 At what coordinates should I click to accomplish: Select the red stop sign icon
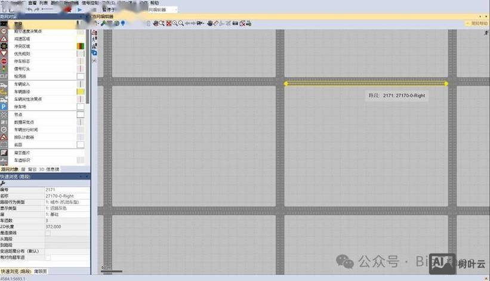pyautogui.click(x=4, y=61)
